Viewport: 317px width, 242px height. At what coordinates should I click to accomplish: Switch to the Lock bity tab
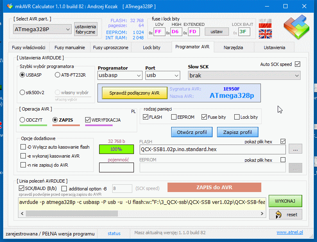coord(151,47)
